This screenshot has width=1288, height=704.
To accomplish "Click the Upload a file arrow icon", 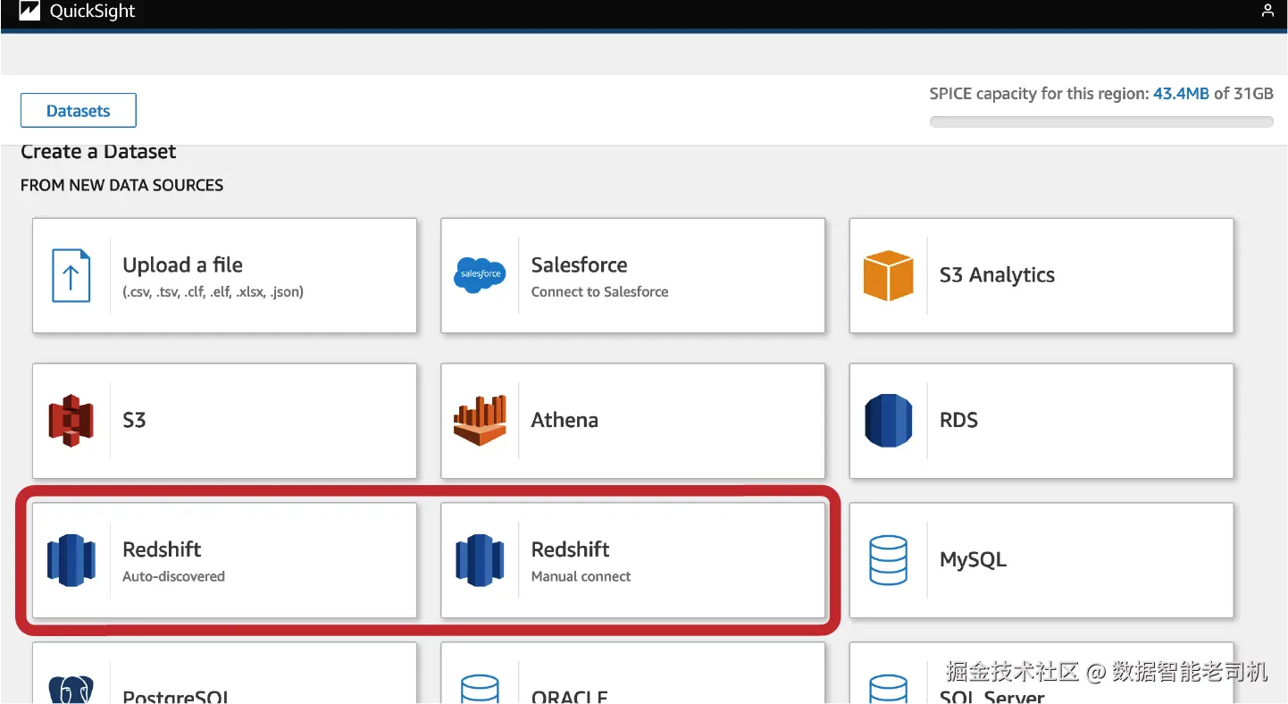I will coord(71,275).
